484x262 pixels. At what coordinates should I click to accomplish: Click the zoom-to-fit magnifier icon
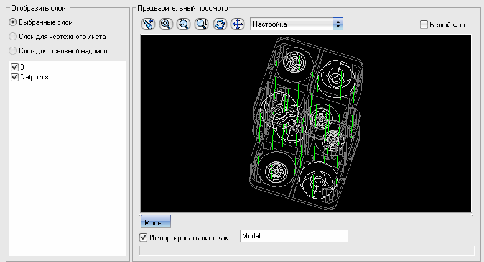(165, 24)
